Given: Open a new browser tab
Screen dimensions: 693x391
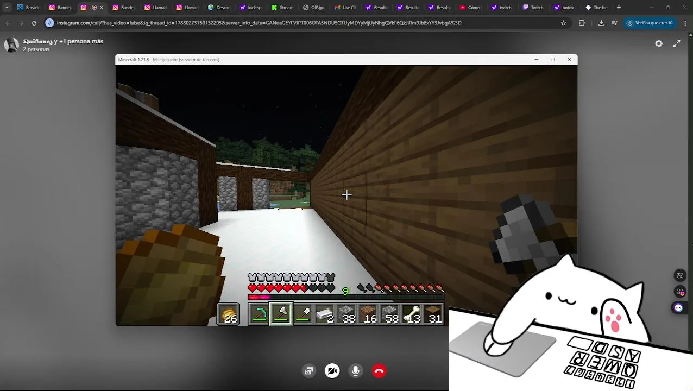Looking at the screenshot, I should [x=619, y=8].
